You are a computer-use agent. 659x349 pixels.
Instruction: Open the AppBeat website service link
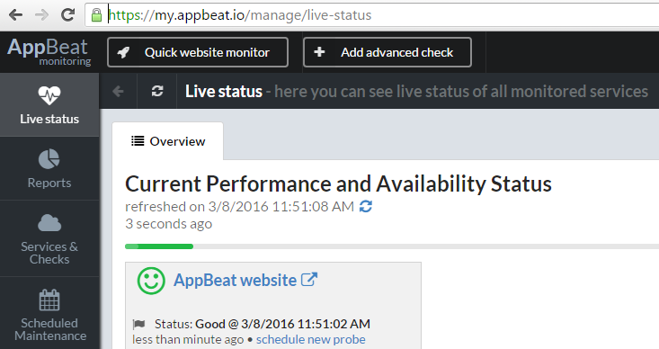[235, 280]
